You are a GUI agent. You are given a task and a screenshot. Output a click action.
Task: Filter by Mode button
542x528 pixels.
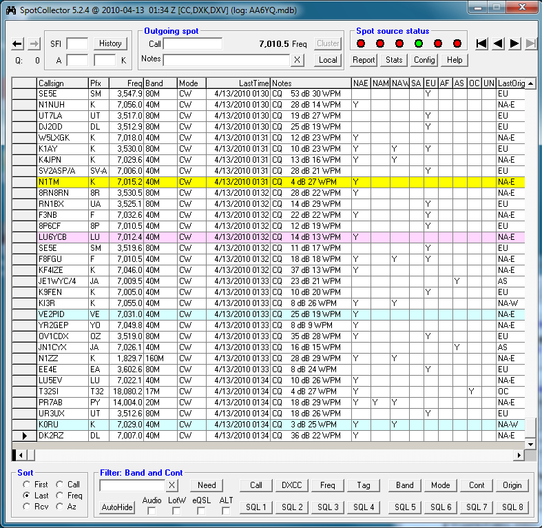[440, 485]
